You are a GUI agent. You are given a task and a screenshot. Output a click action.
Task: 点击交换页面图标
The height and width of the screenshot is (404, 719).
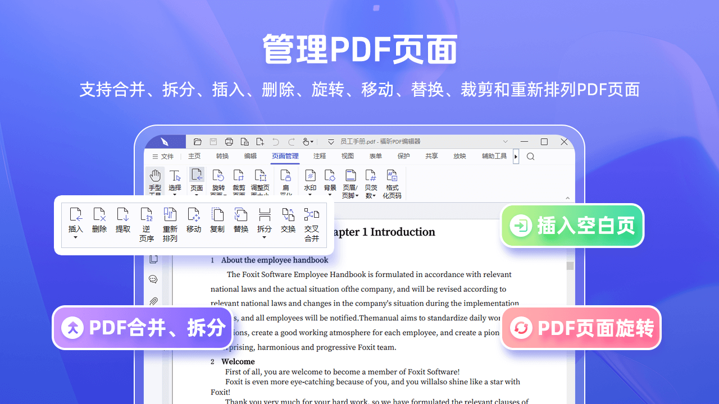coord(288,215)
